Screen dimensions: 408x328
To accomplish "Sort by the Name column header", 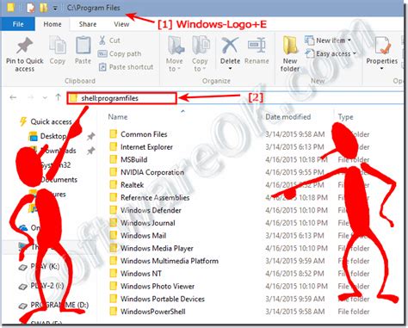I will pyautogui.click(x=118, y=117).
